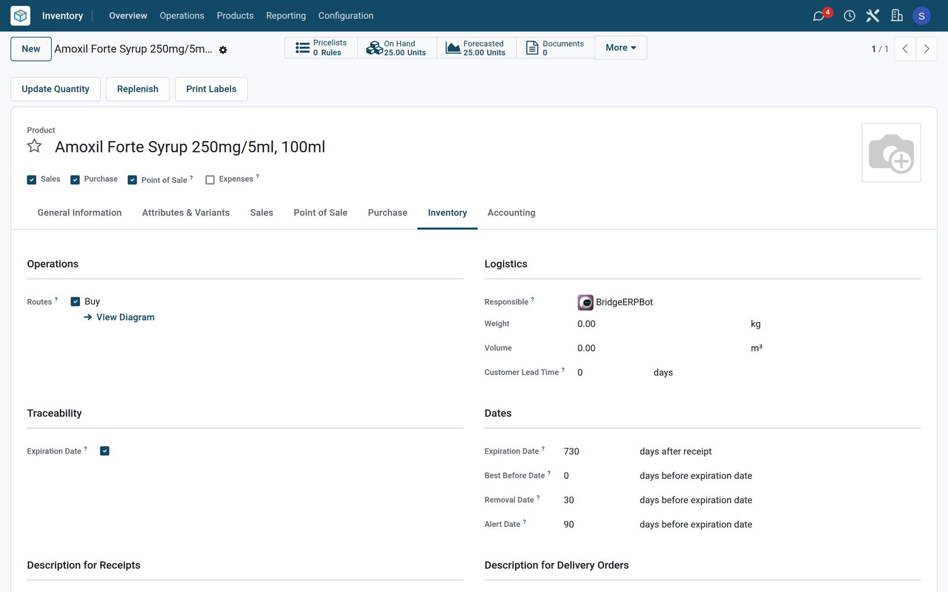Click the Replenish button

pos(137,89)
